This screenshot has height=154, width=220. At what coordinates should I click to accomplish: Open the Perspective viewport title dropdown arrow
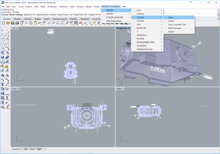(x=129, y=28)
